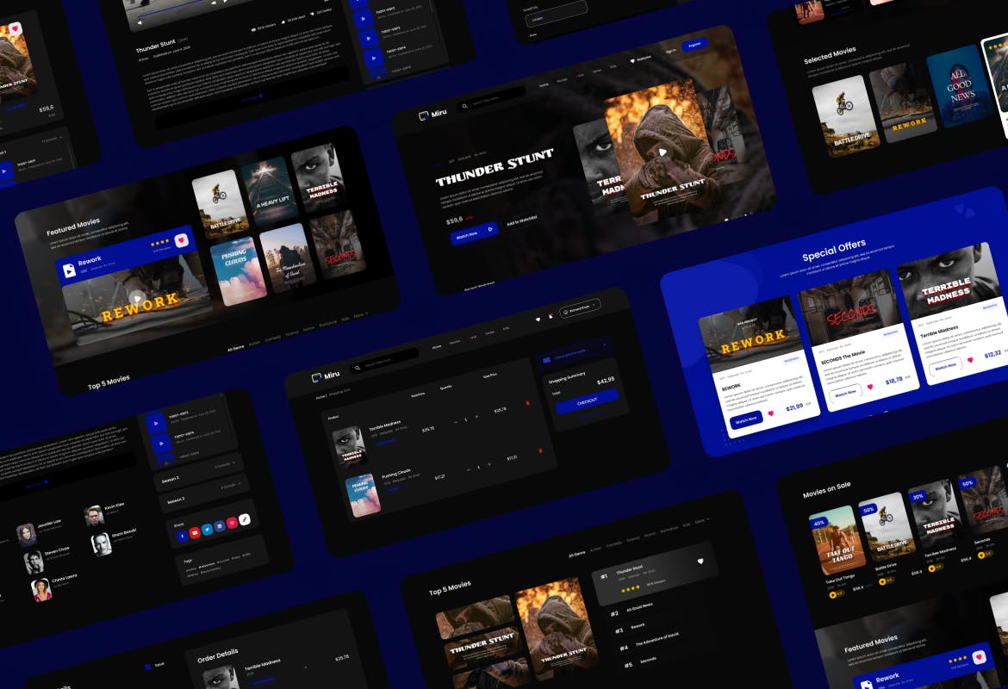Select #2 All Good News in Top 5 list
The width and height of the screenshot is (1008, 689).
pyautogui.click(x=638, y=607)
